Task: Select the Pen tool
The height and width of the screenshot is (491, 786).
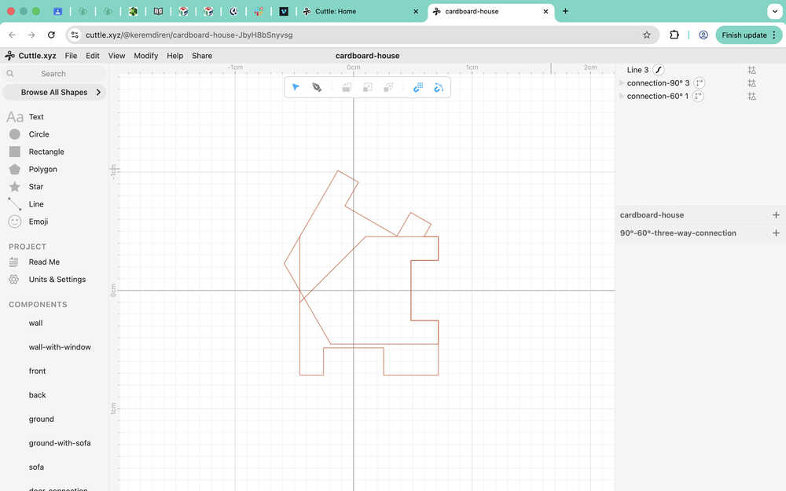Action: pyautogui.click(x=317, y=87)
